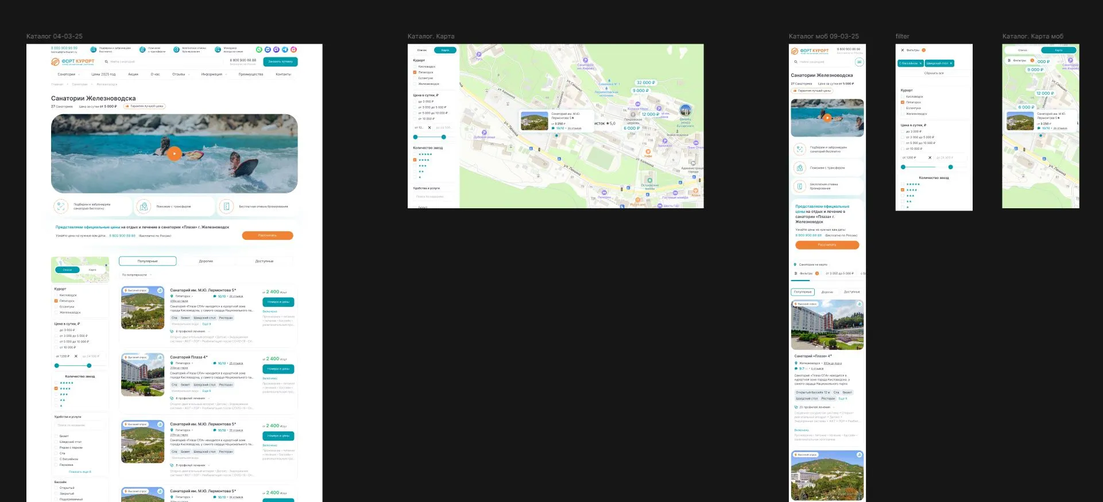This screenshot has width=1103, height=502.
Task: Toggle Пятигорск checkbox in filter frame
Action: pos(903,102)
